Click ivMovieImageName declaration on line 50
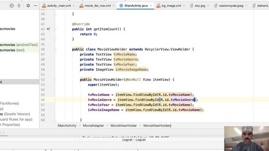 [131, 70]
